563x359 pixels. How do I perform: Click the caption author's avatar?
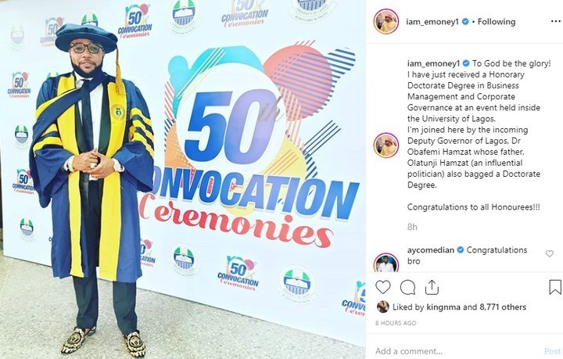386,145
